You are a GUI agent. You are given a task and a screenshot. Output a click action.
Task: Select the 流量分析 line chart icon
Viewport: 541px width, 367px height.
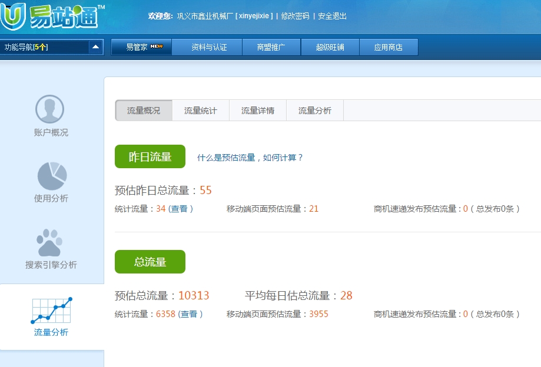click(x=51, y=311)
